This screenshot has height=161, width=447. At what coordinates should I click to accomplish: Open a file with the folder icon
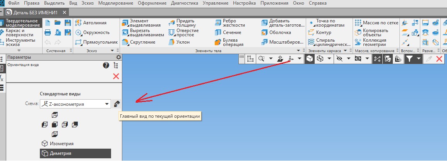pyautogui.click(x=58, y=23)
